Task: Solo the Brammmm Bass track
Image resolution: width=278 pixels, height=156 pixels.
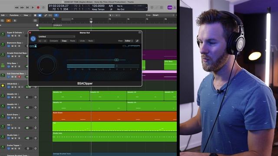Action: click(16, 46)
